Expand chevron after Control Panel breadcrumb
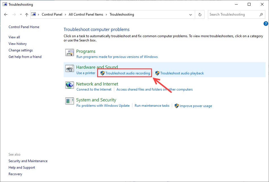269x182 pixels. tap(66, 14)
